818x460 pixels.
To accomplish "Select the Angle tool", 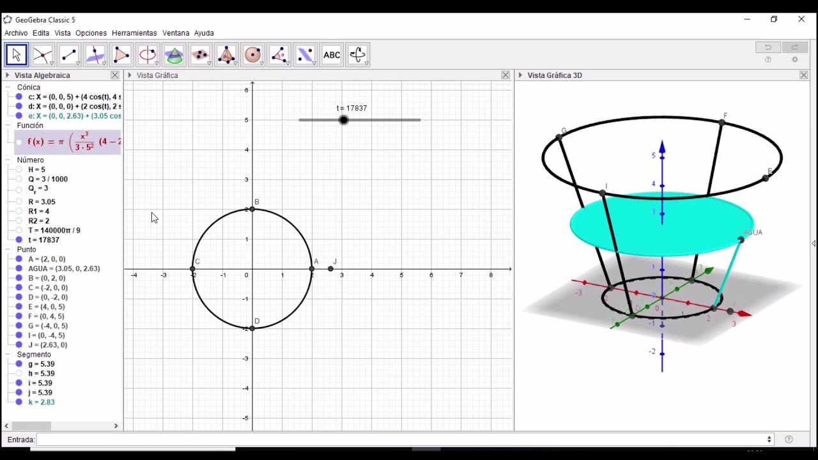I will coord(279,55).
